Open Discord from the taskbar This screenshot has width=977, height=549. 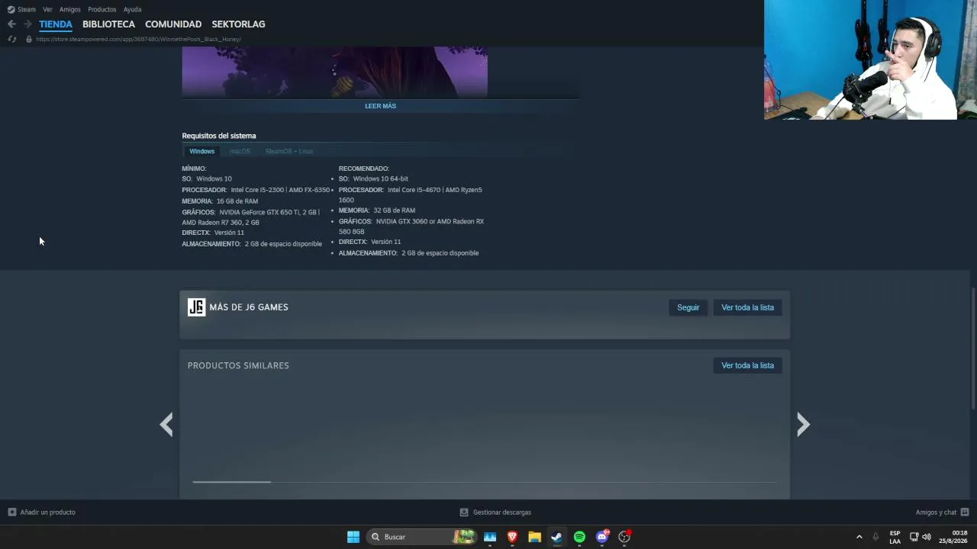click(x=602, y=537)
